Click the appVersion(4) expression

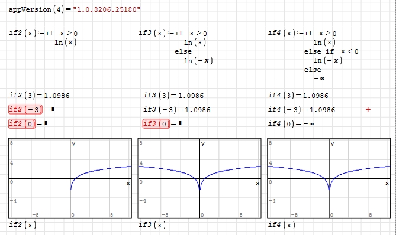(x=75, y=9)
